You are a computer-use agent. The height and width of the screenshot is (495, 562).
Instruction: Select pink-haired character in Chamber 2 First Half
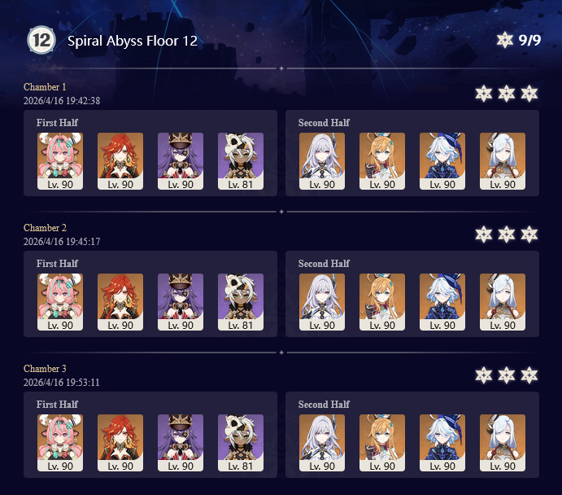(60, 302)
